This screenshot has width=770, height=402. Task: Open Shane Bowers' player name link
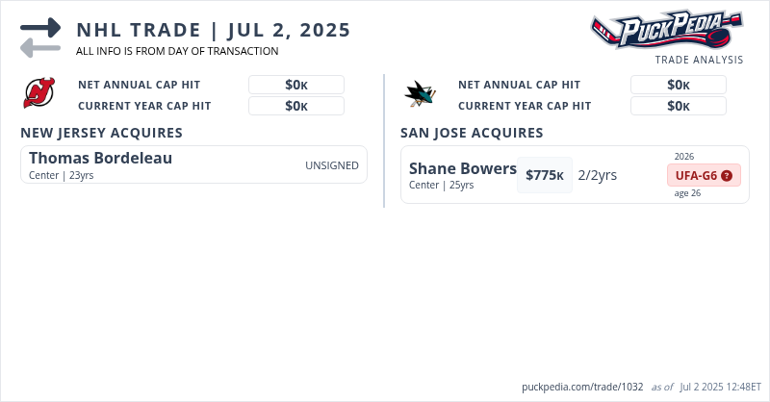pyautogui.click(x=463, y=169)
